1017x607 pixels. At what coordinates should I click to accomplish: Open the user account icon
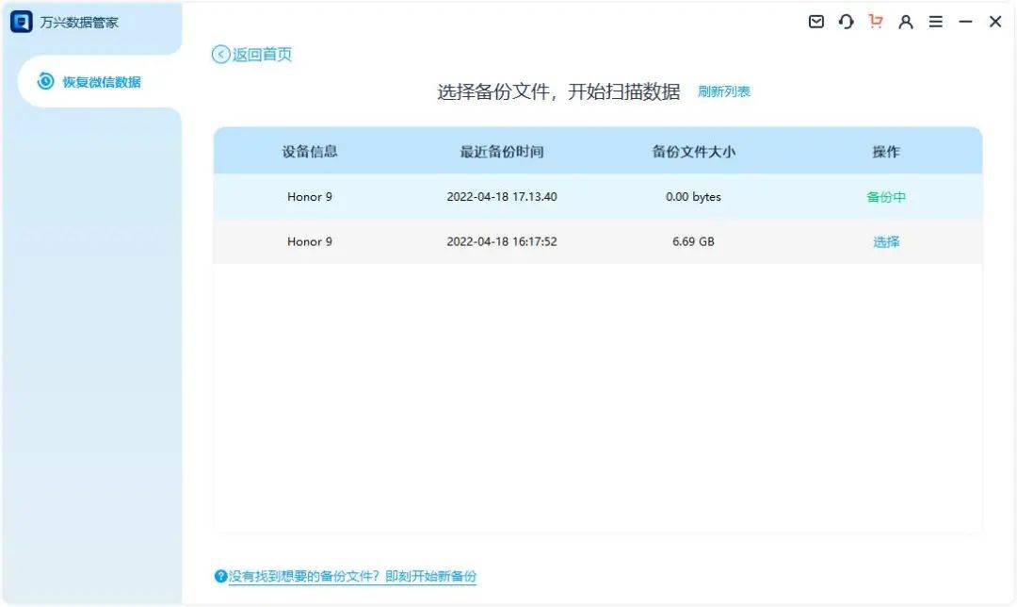pos(906,22)
